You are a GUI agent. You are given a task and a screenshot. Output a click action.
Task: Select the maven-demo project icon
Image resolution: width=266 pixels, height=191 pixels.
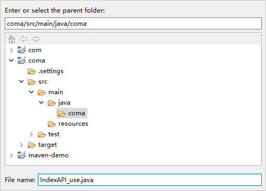22,155
